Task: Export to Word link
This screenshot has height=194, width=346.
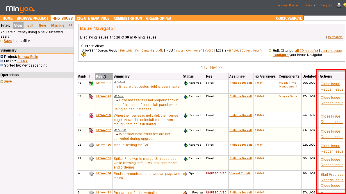Action: point(209,50)
